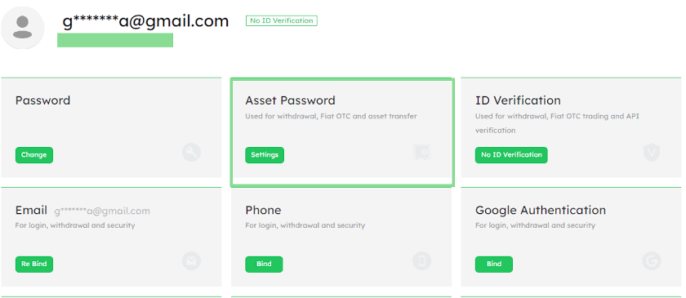Click the envelope icon in Email card

(191, 261)
